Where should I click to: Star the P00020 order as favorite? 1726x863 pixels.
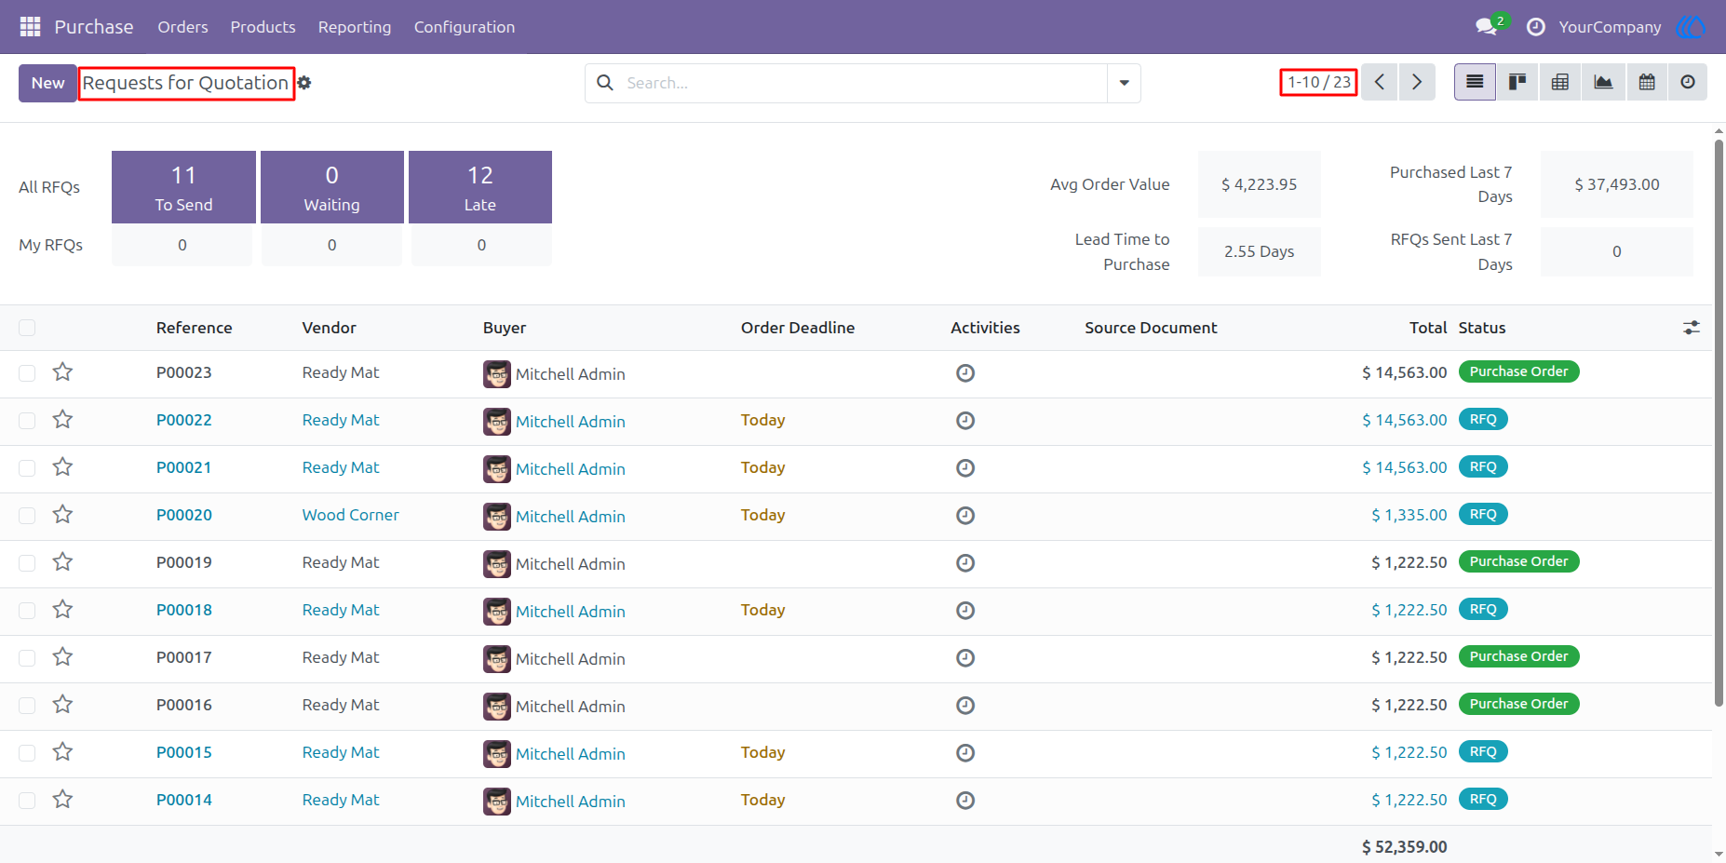(x=62, y=515)
